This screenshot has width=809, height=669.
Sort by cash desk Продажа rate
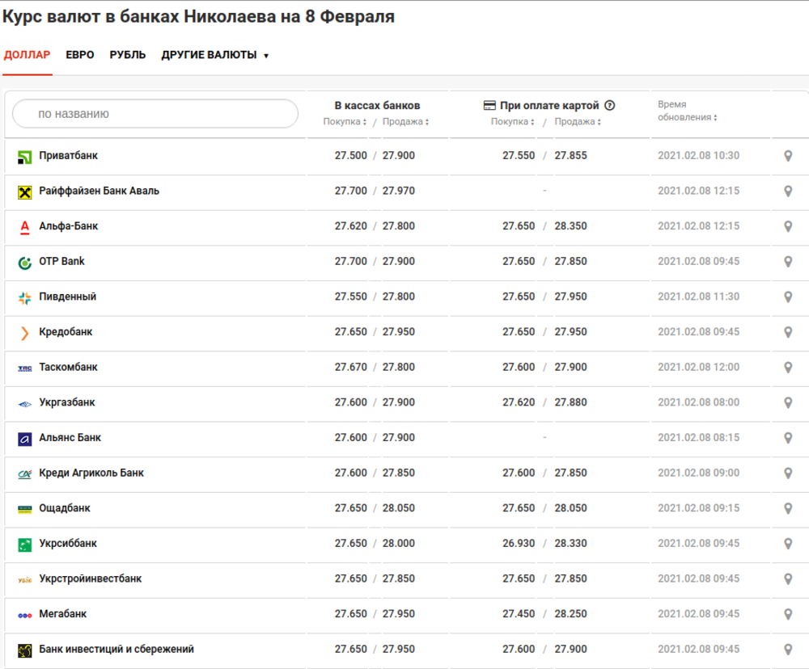click(x=405, y=122)
